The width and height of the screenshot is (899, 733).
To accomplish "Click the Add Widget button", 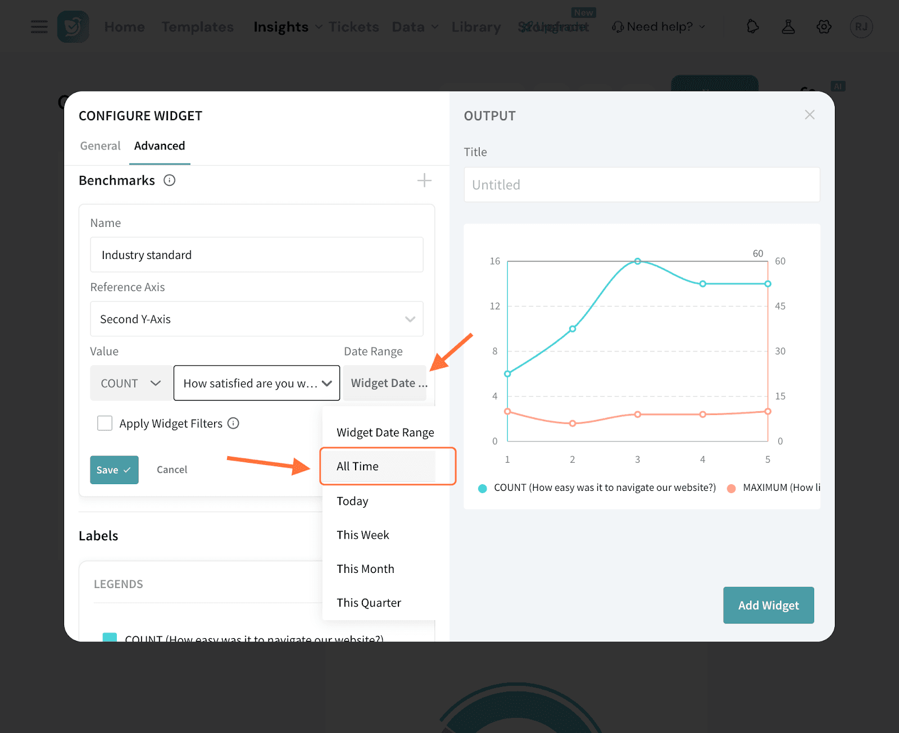I will point(768,605).
